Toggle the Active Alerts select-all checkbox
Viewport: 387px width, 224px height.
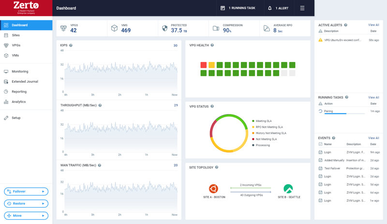[x=320, y=31]
